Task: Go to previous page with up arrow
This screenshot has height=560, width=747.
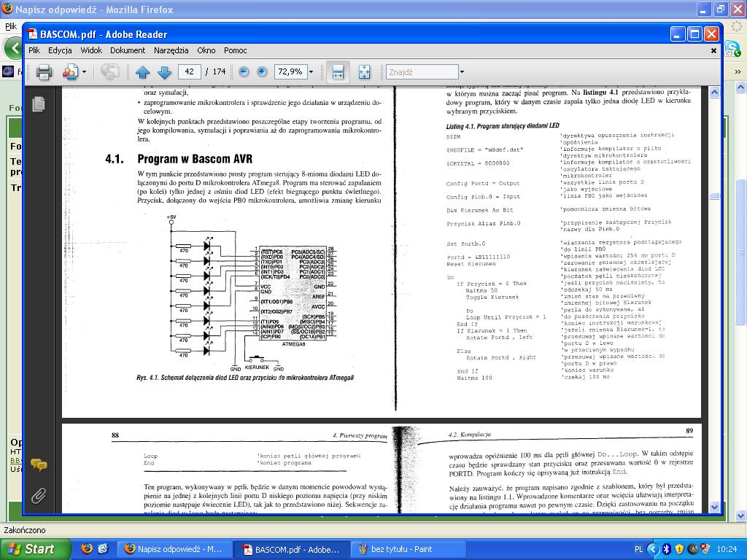Action: [142, 72]
